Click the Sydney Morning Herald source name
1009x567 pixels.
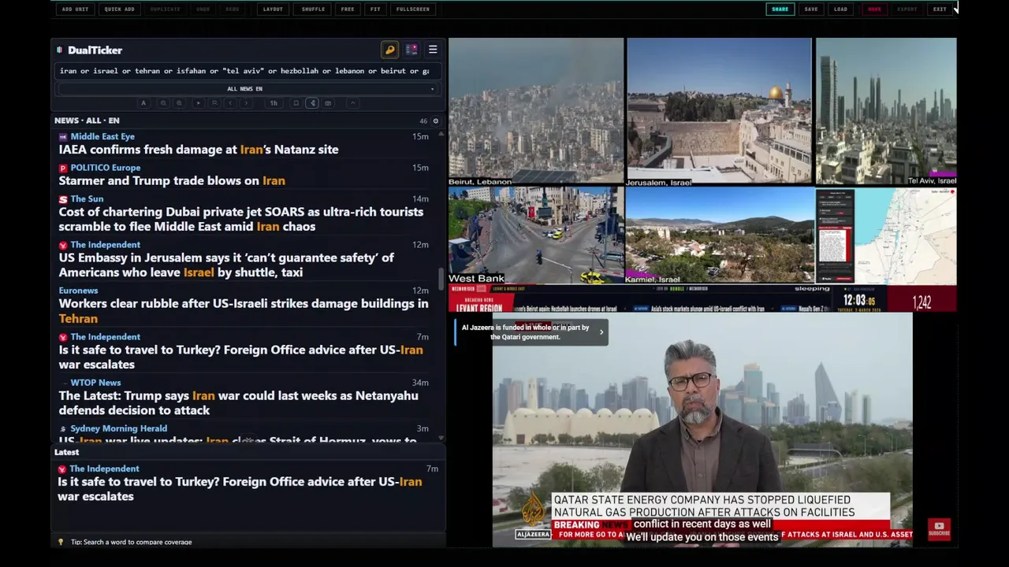[x=118, y=428]
